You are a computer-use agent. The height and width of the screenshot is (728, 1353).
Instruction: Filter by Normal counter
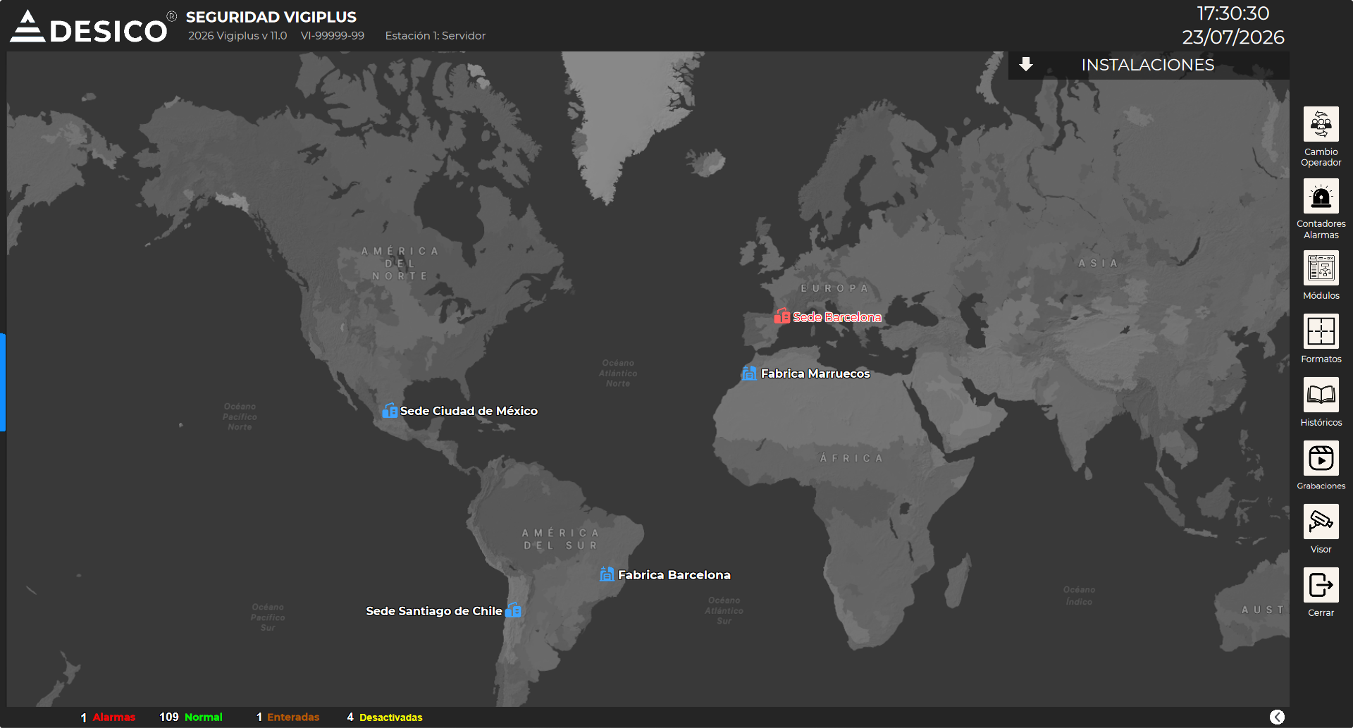(191, 717)
